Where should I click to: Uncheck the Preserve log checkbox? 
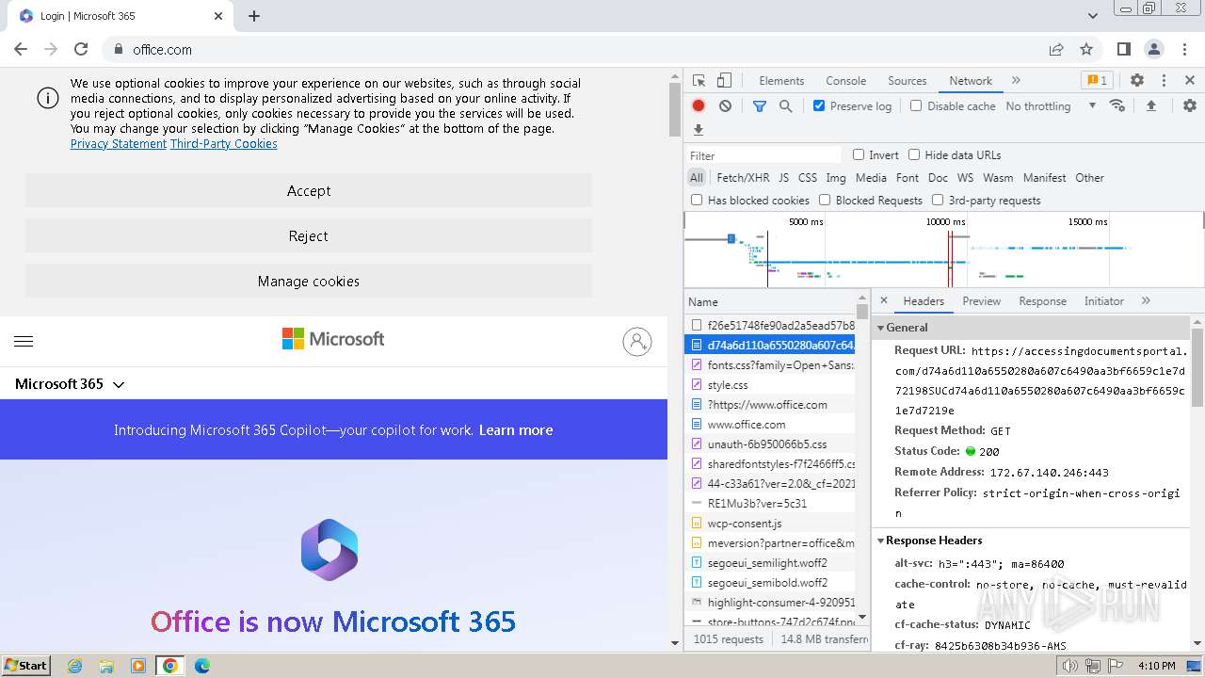pos(819,105)
